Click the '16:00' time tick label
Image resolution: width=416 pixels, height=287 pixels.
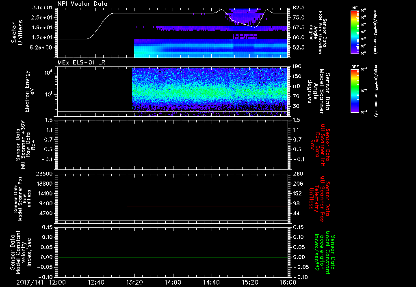click(x=288, y=283)
